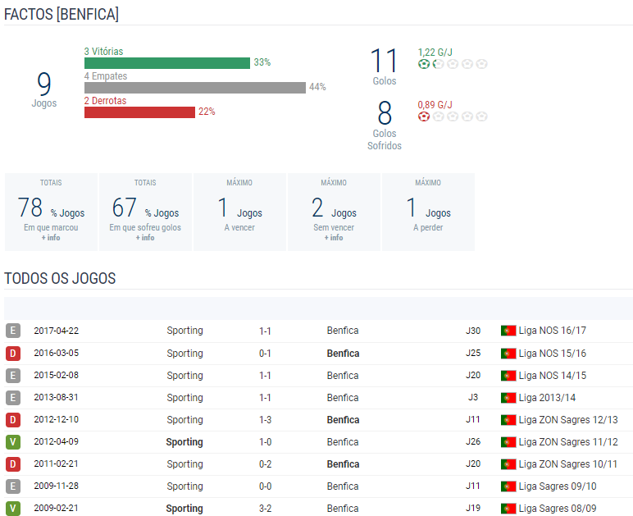Click the D result badge for 2011-02-21
Screen dimensions: 633x516
tap(13, 464)
